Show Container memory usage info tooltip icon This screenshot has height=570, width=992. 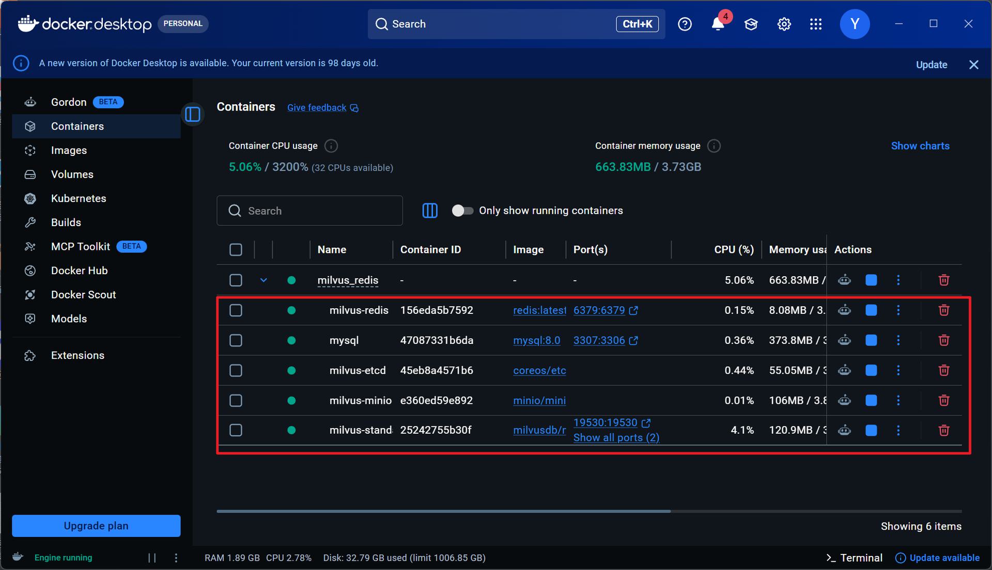714,146
